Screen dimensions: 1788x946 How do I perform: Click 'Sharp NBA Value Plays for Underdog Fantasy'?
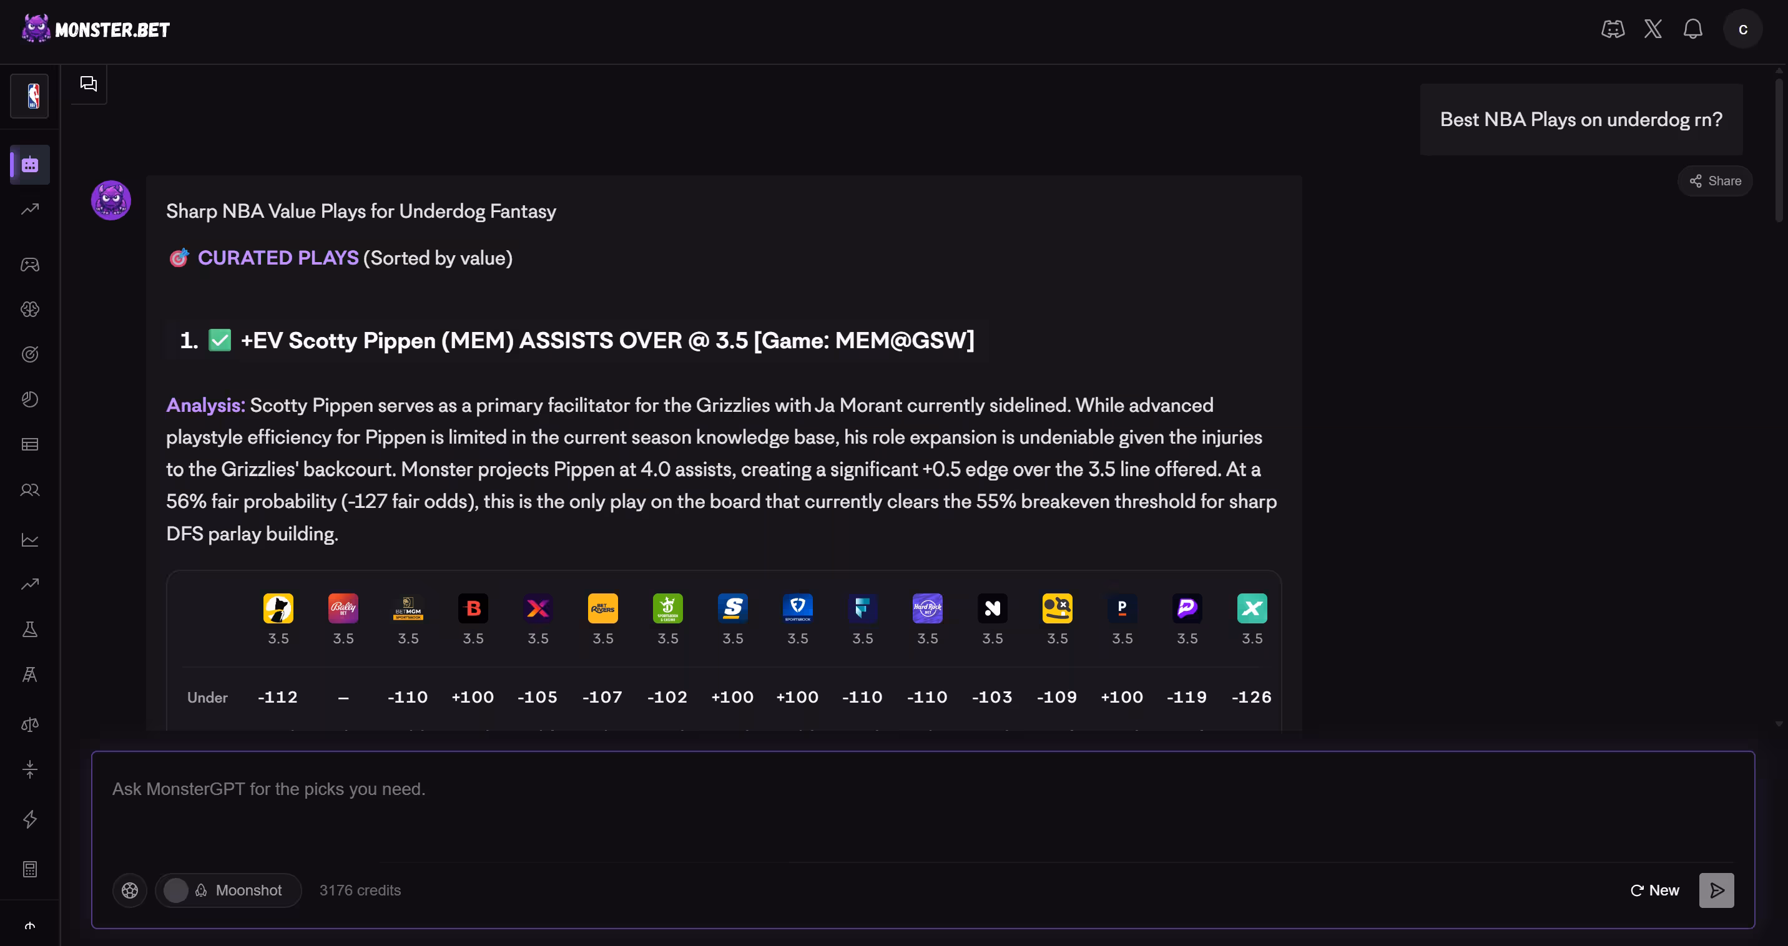click(x=361, y=211)
